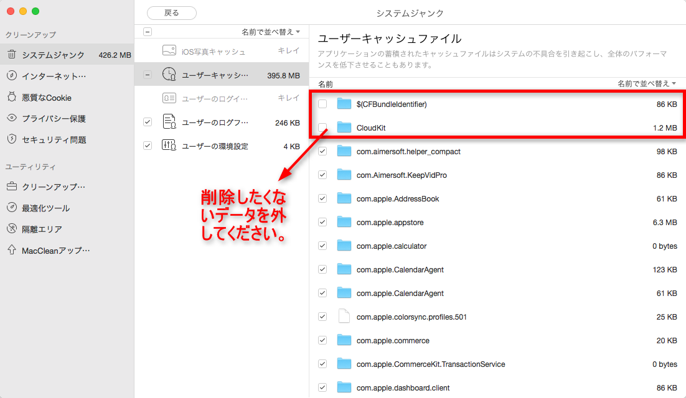Click the user preferences sliders icon
686x398 pixels.
pyautogui.click(x=169, y=145)
